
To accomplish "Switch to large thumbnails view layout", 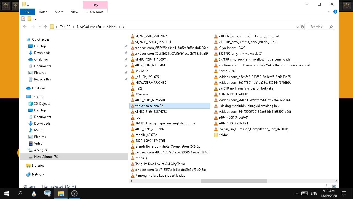I will point(334,186).
